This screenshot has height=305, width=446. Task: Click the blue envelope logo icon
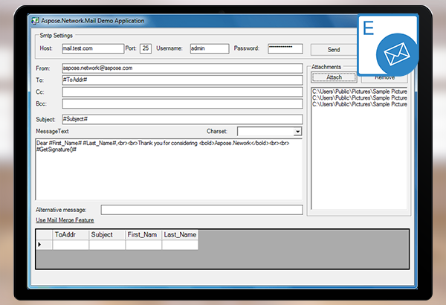click(x=398, y=55)
